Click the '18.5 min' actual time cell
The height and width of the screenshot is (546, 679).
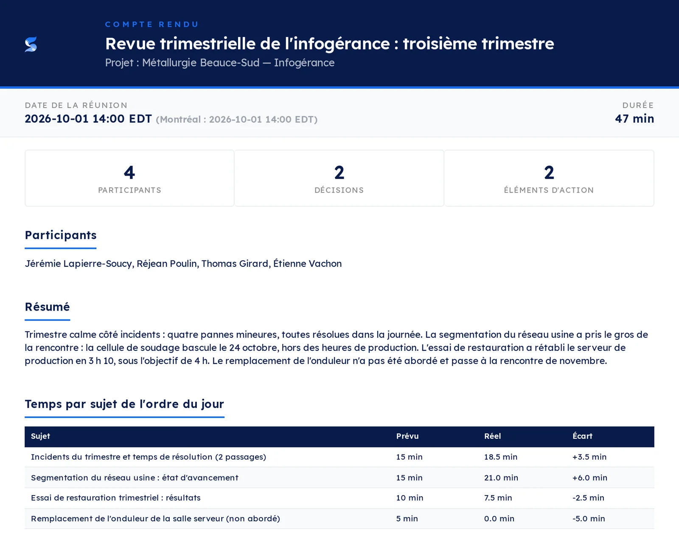click(501, 457)
